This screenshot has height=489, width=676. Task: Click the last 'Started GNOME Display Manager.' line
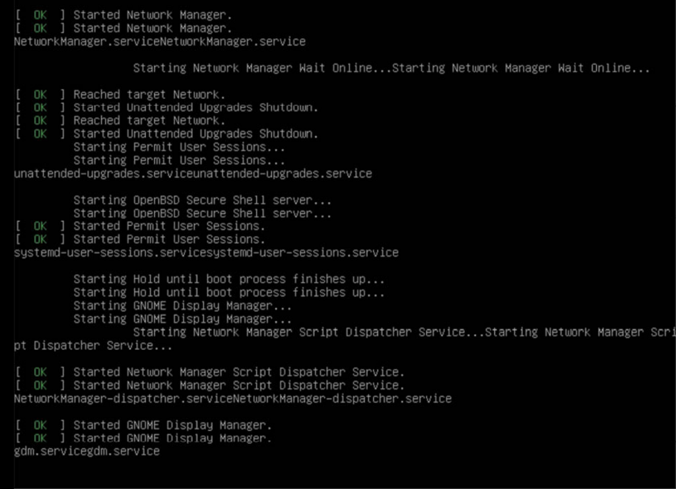tap(172, 438)
